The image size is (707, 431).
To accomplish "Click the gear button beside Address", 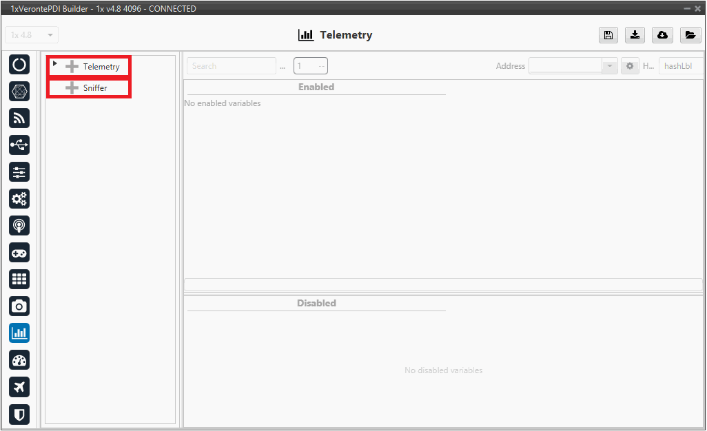I will [630, 66].
